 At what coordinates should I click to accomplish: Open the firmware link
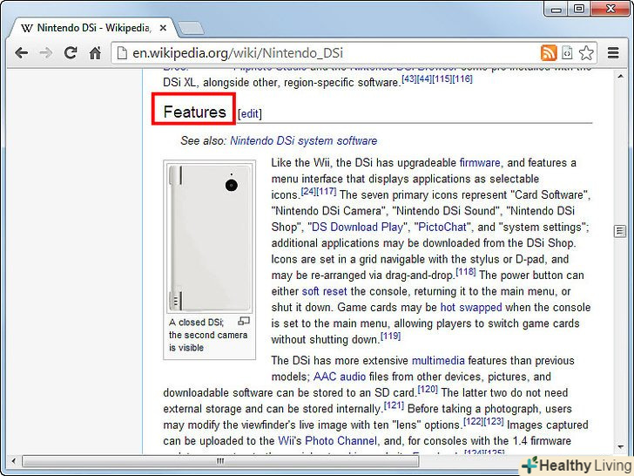click(x=480, y=162)
